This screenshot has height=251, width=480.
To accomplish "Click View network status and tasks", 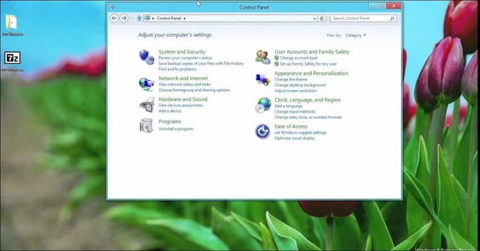I will (x=185, y=84).
